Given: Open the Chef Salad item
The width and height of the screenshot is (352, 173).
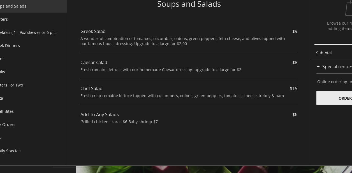Looking at the screenshot, I should [x=91, y=88].
